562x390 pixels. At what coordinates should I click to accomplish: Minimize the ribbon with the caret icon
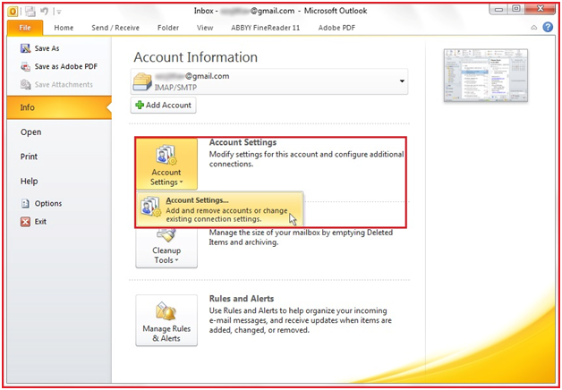click(534, 28)
